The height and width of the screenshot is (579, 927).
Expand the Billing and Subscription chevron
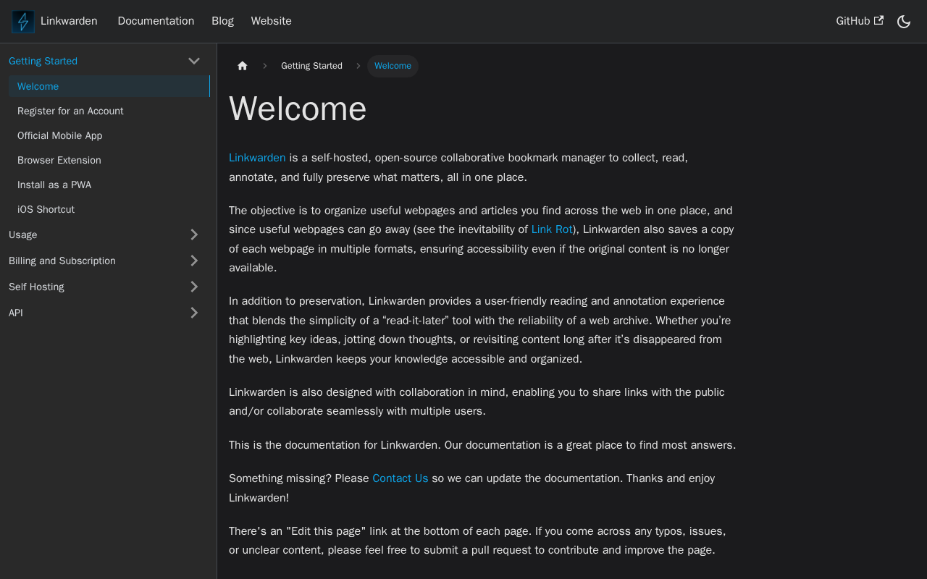coord(194,261)
